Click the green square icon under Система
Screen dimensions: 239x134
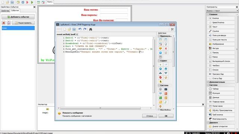[x=160, y=98]
